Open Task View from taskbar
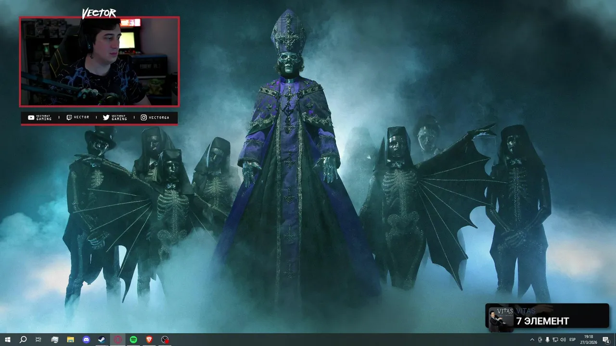The height and width of the screenshot is (346, 616). [38, 340]
